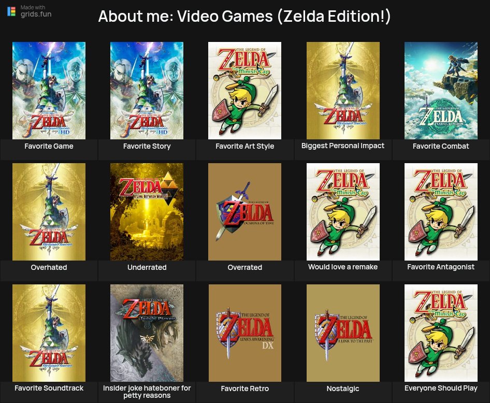The width and height of the screenshot is (490, 403).
Task: Click the 'Underrated' label
Action: tap(147, 267)
